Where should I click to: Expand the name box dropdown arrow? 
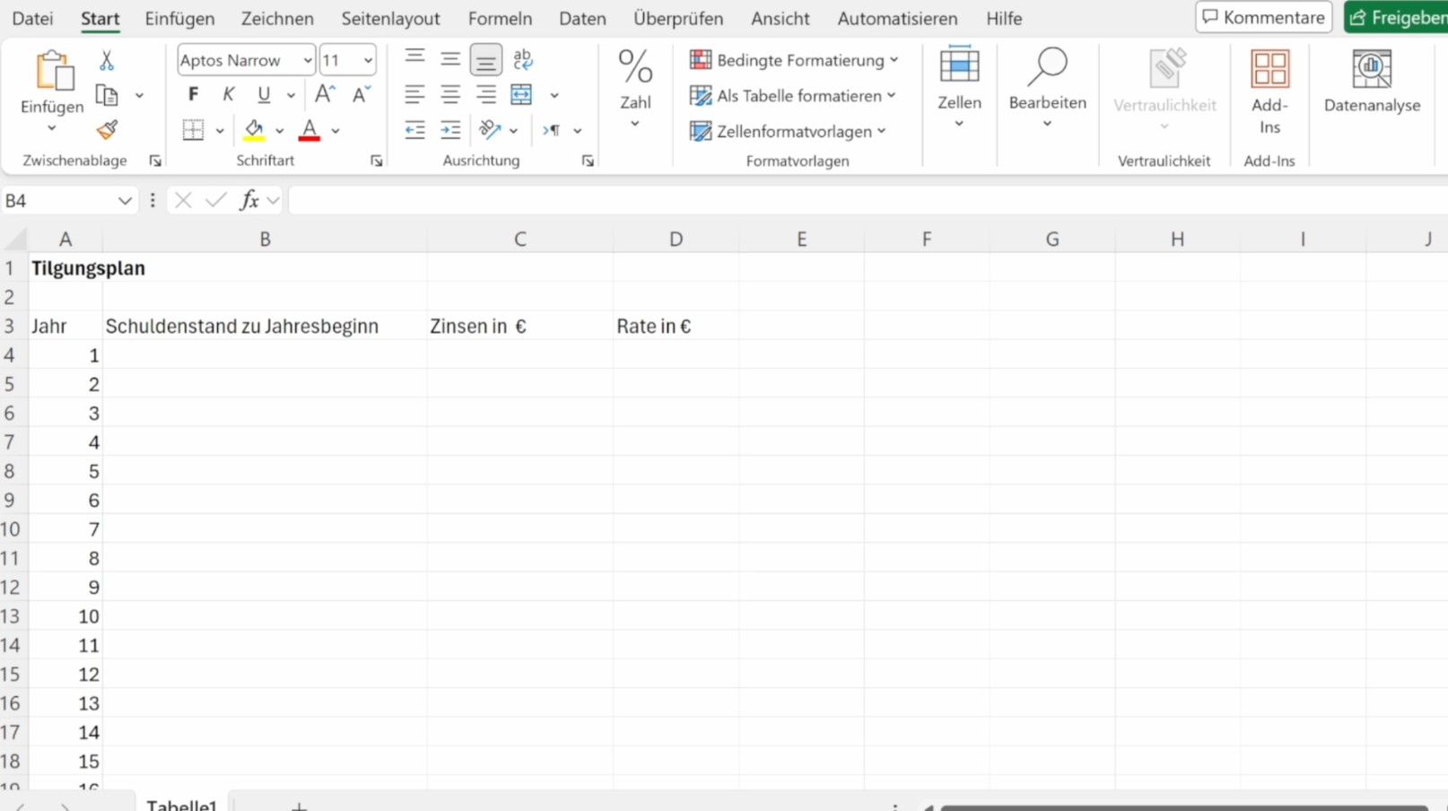click(x=125, y=201)
